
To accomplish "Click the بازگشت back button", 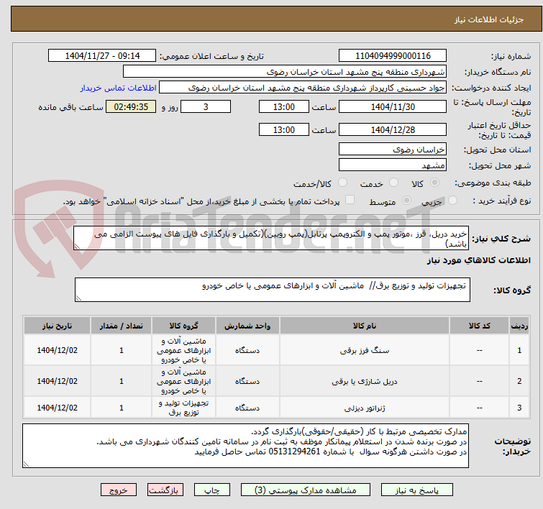I will tap(165, 490).
